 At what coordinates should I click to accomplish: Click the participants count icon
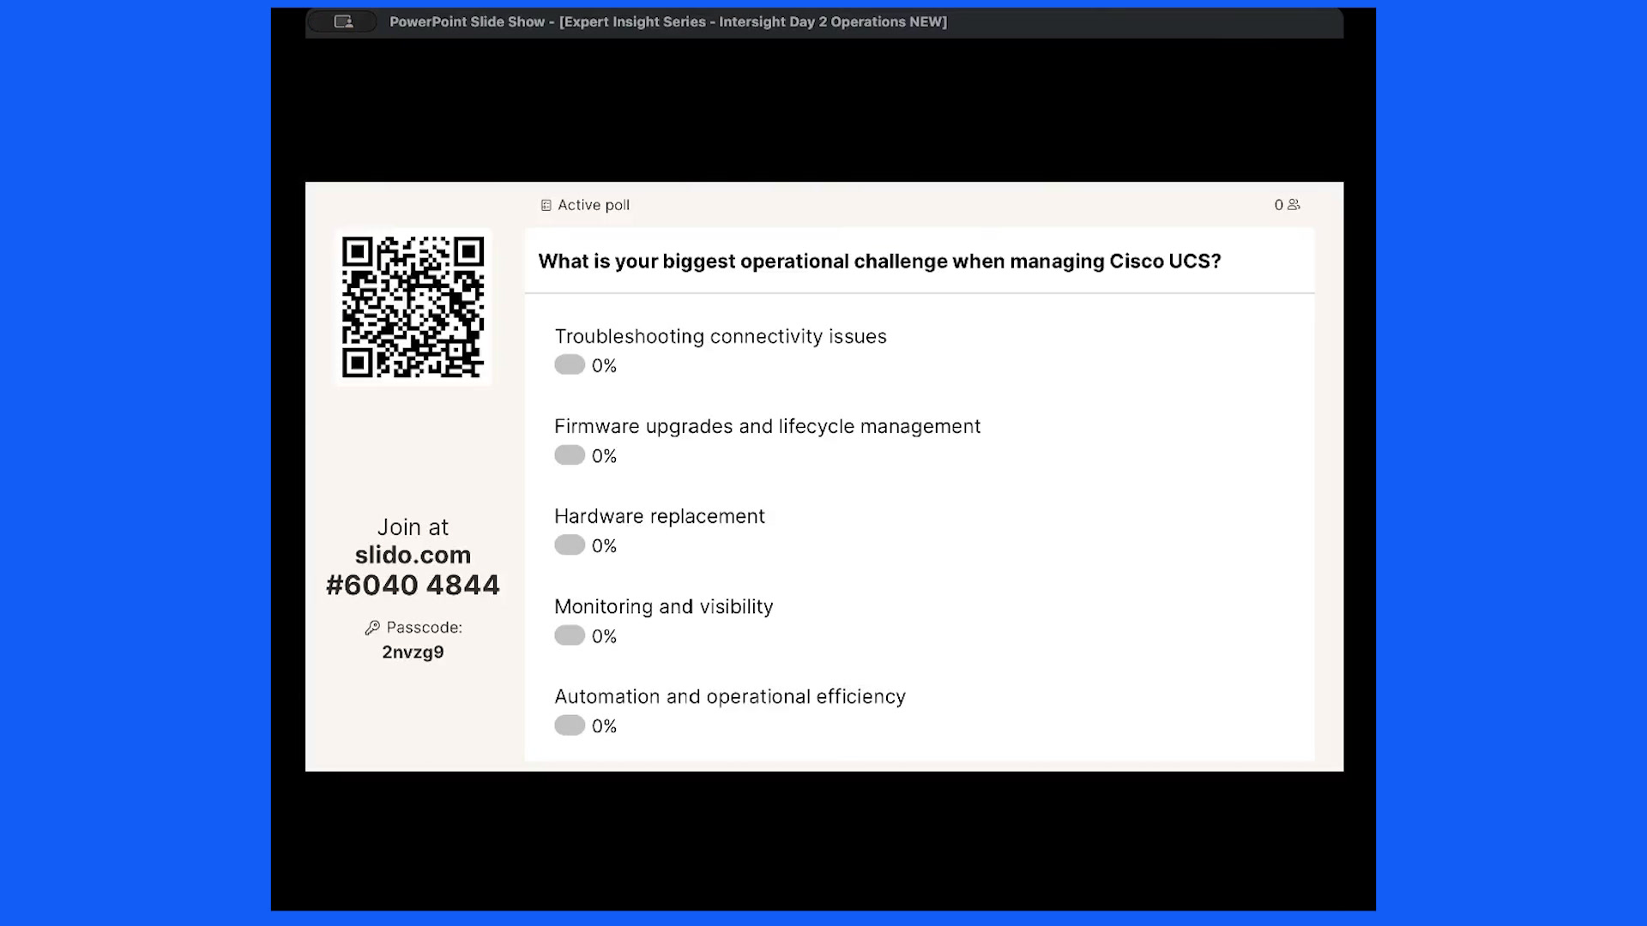pyautogui.click(x=1294, y=205)
